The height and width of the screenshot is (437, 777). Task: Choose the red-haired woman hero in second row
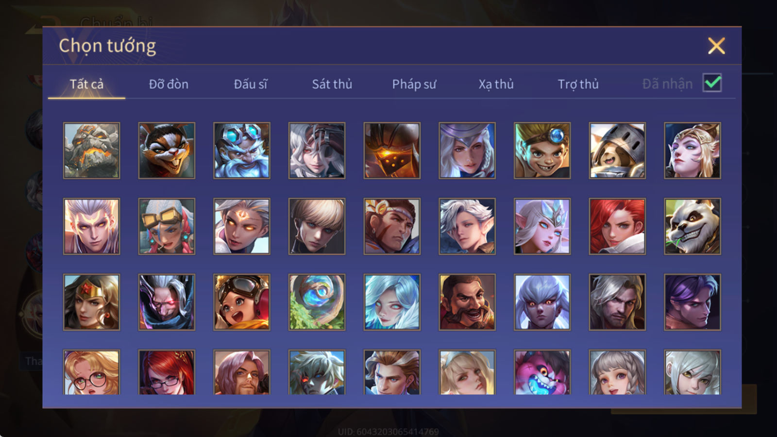point(617,226)
